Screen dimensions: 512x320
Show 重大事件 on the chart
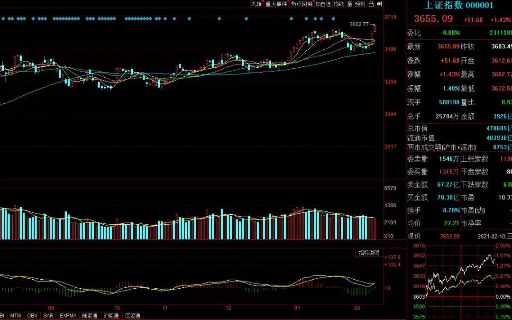tap(276, 4)
